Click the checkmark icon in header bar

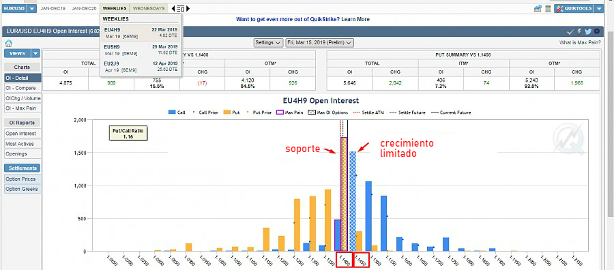click(570, 31)
